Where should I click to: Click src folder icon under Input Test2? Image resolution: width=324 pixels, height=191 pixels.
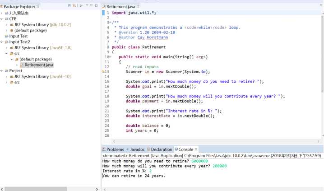click(12, 54)
